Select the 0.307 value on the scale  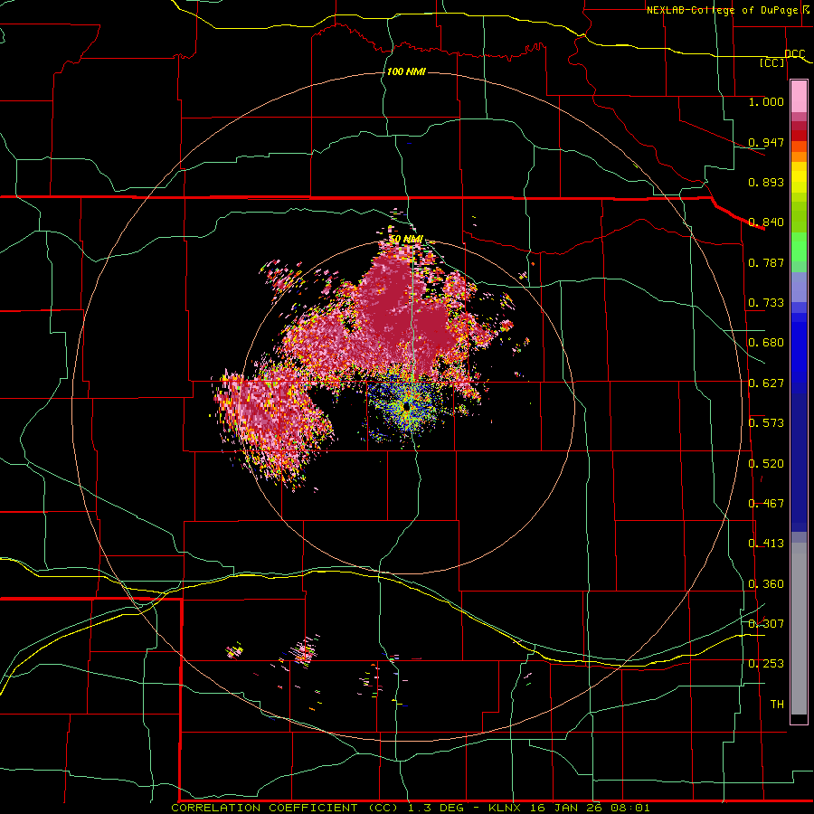(x=766, y=623)
